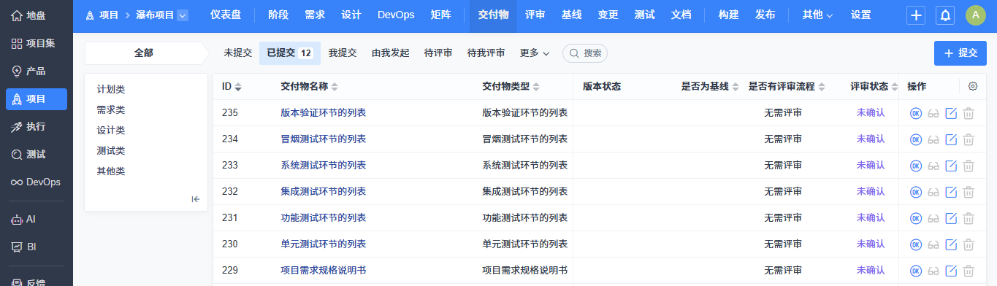Select 计划类 category
Image resolution: width=997 pixels, height=286 pixels.
point(111,90)
